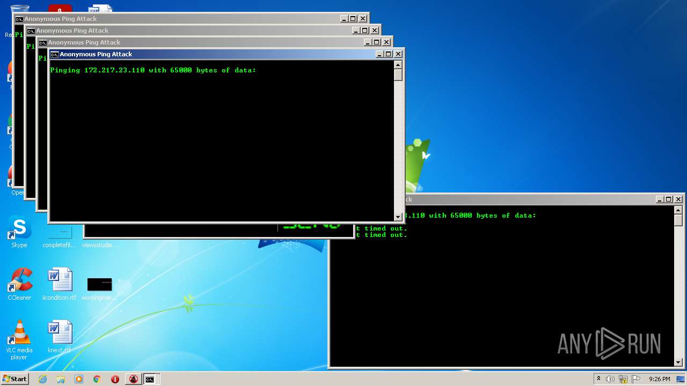Open system menu icon of second Ping Attack window
687x386 pixels.
click(42, 42)
